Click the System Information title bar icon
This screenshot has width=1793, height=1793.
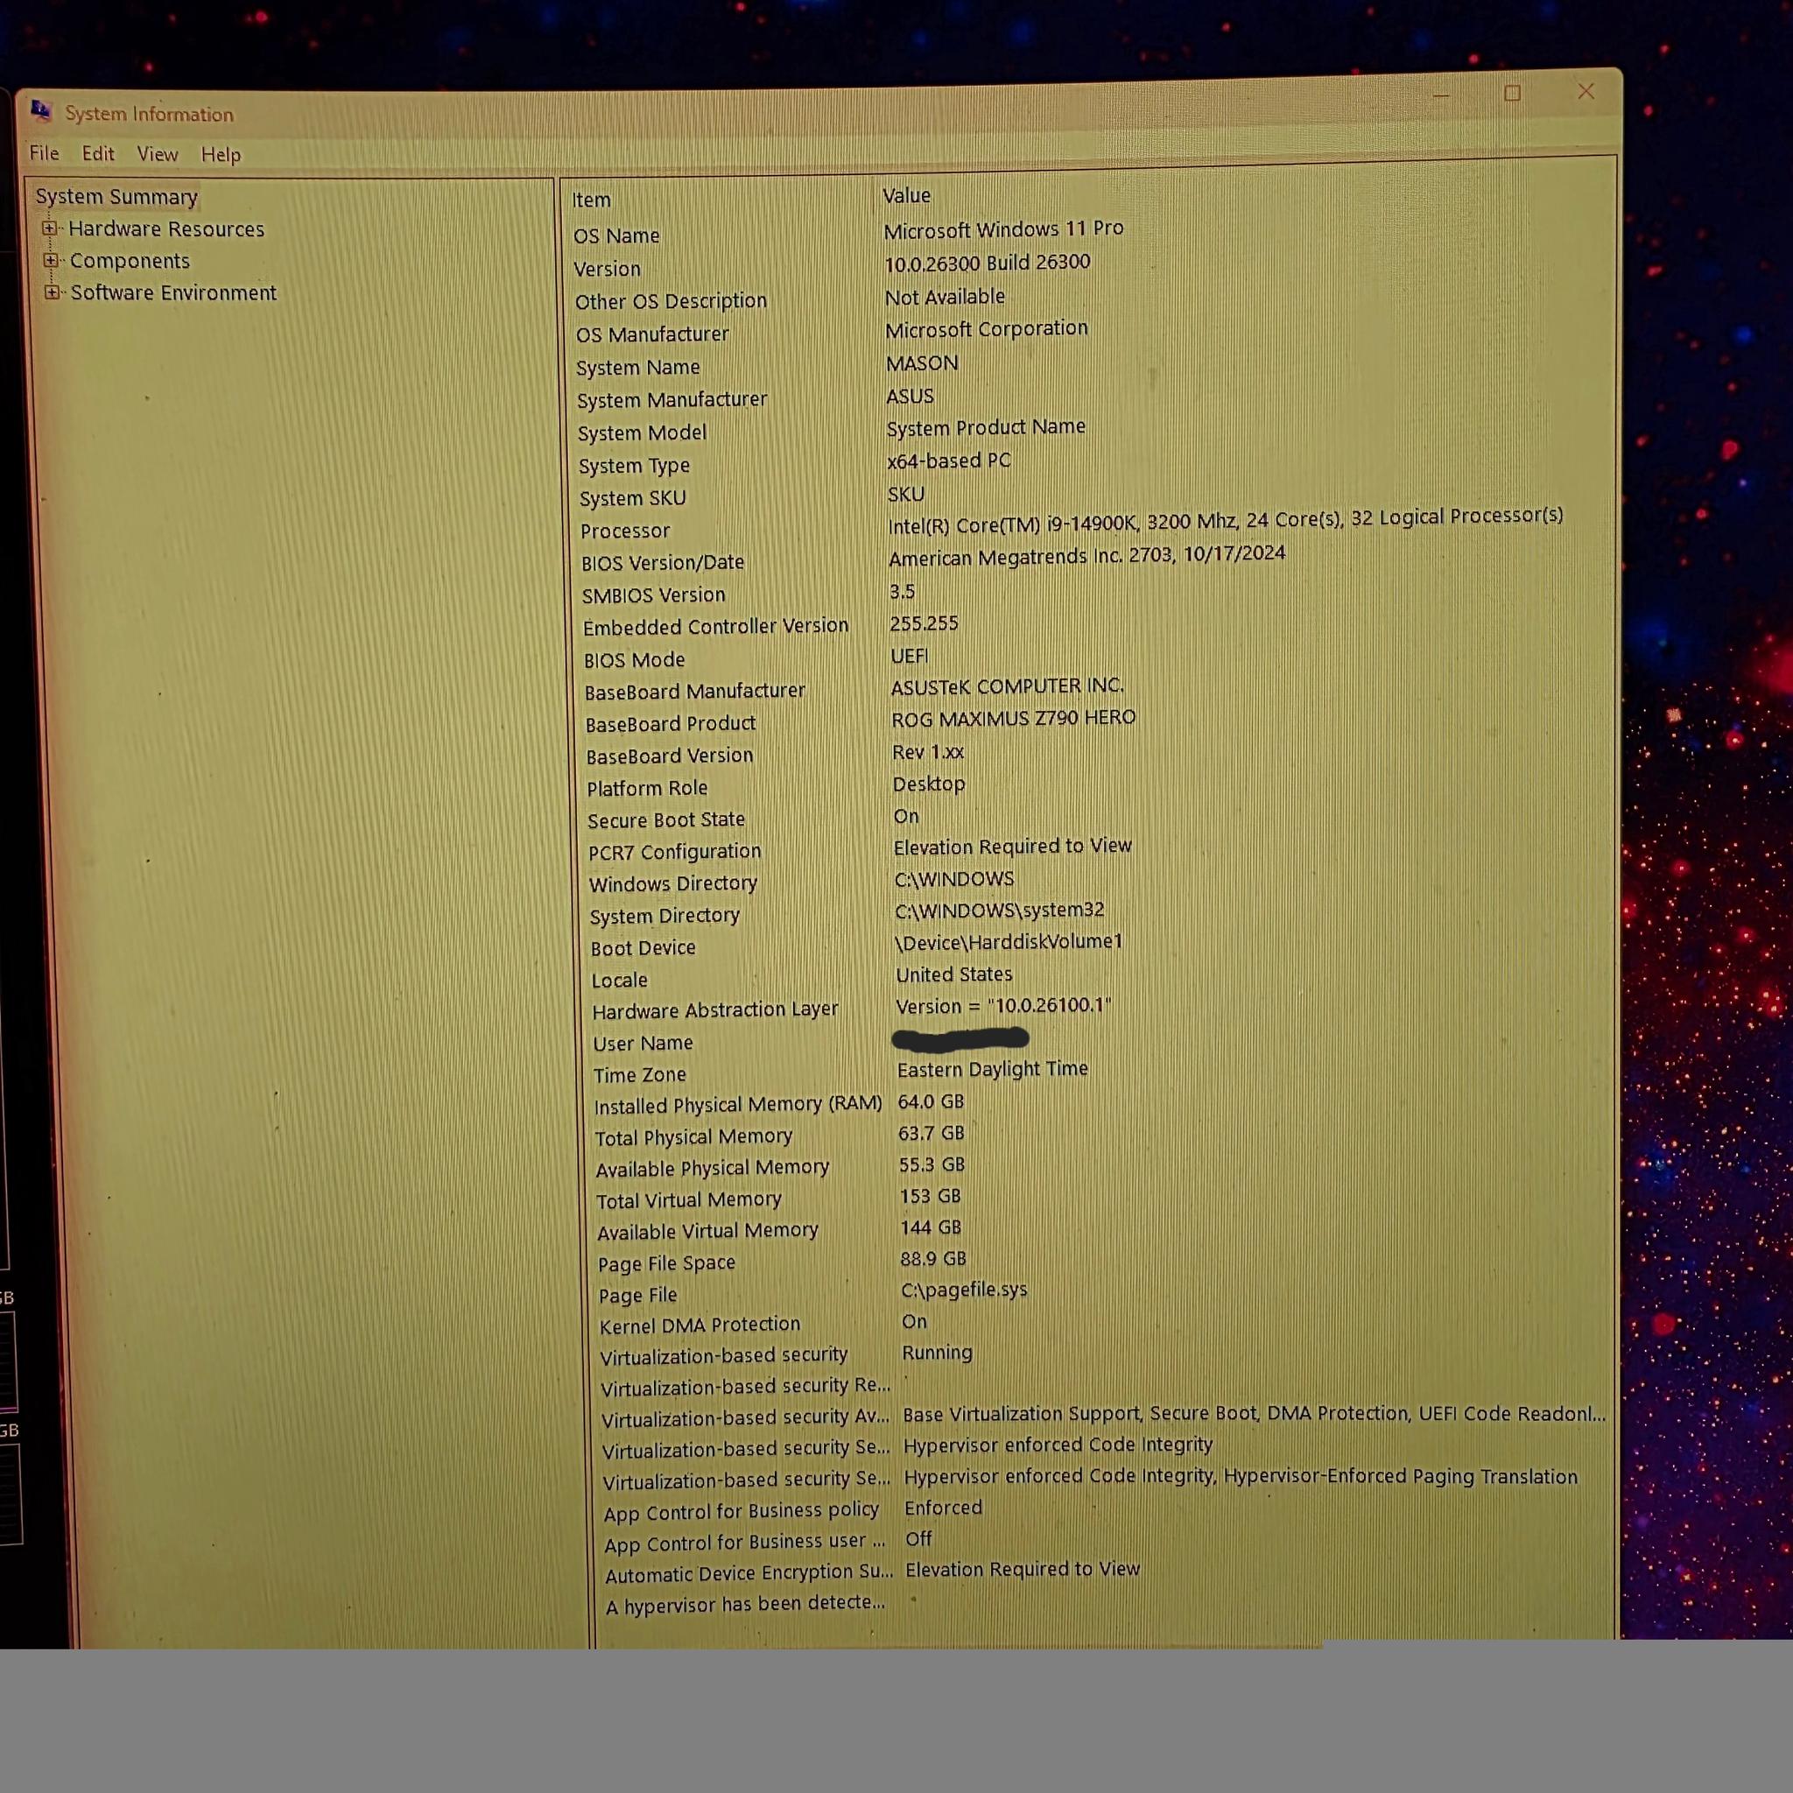coord(40,110)
